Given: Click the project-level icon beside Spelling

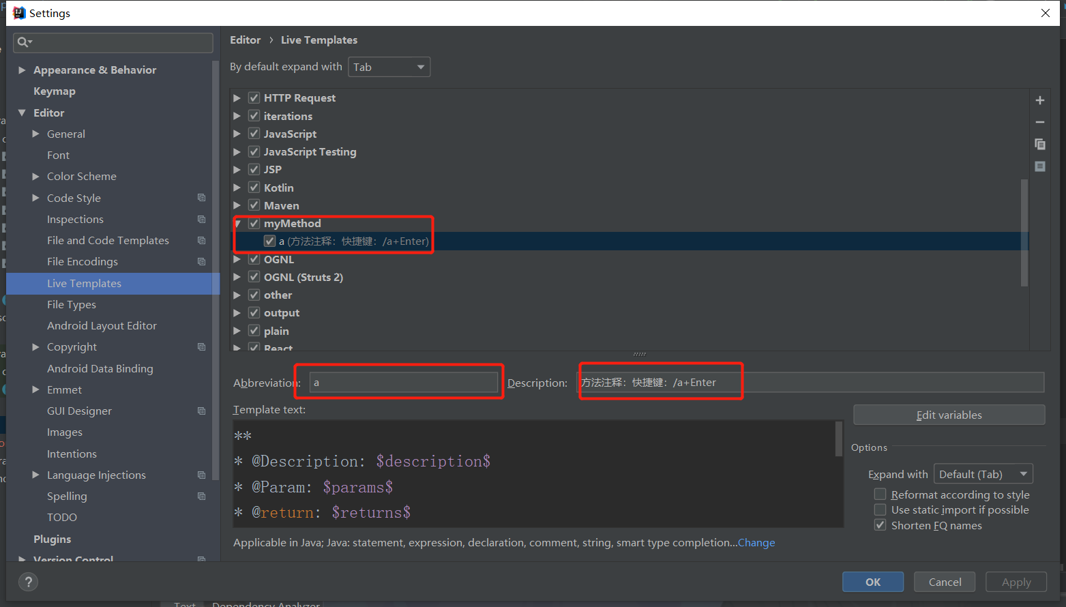Looking at the screenshot, I should point(201,496).
